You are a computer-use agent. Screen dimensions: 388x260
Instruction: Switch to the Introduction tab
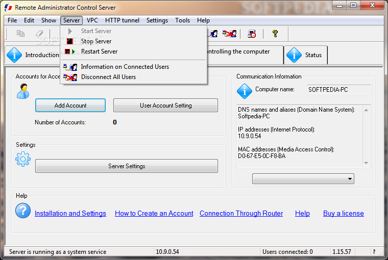pos(32,55)
